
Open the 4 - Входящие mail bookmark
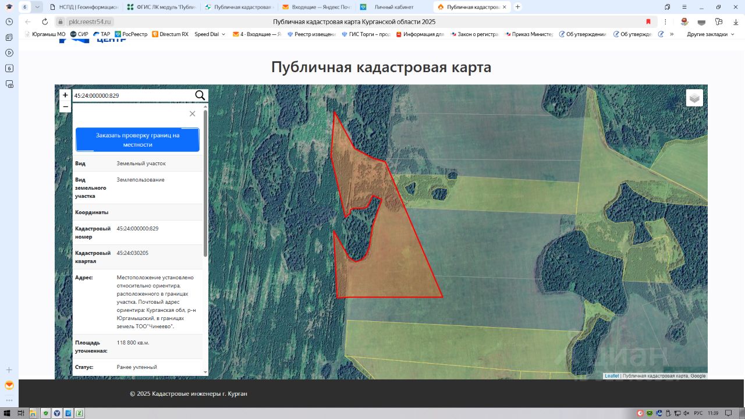tap(257, 34)
